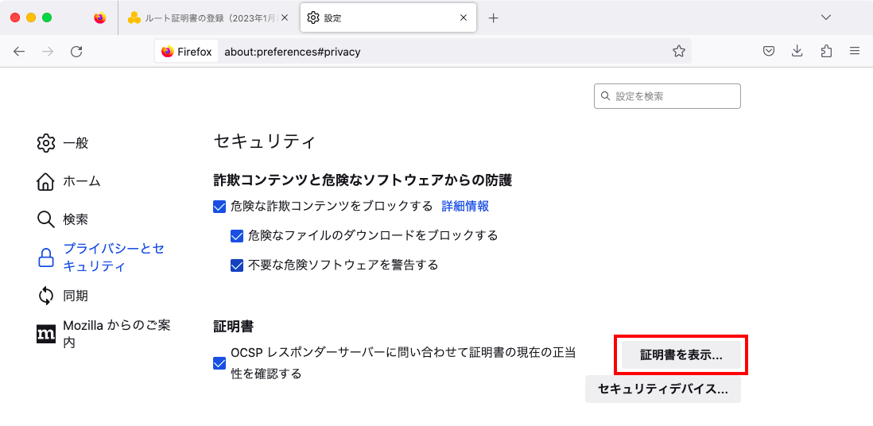Click the Mozilla m logo icon
The height and width of the screenshot is (426, 873).
pyautogui.click(x=45, y=334)
